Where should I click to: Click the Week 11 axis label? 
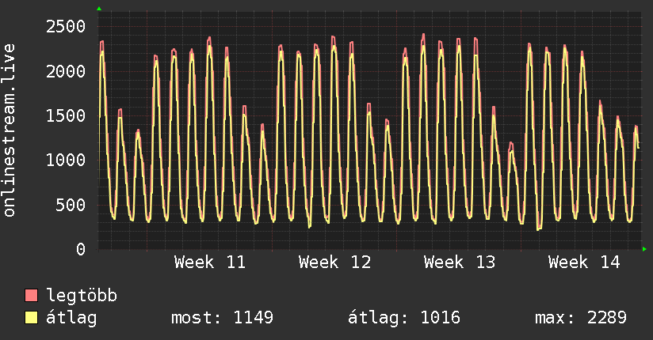coord(210,263)
